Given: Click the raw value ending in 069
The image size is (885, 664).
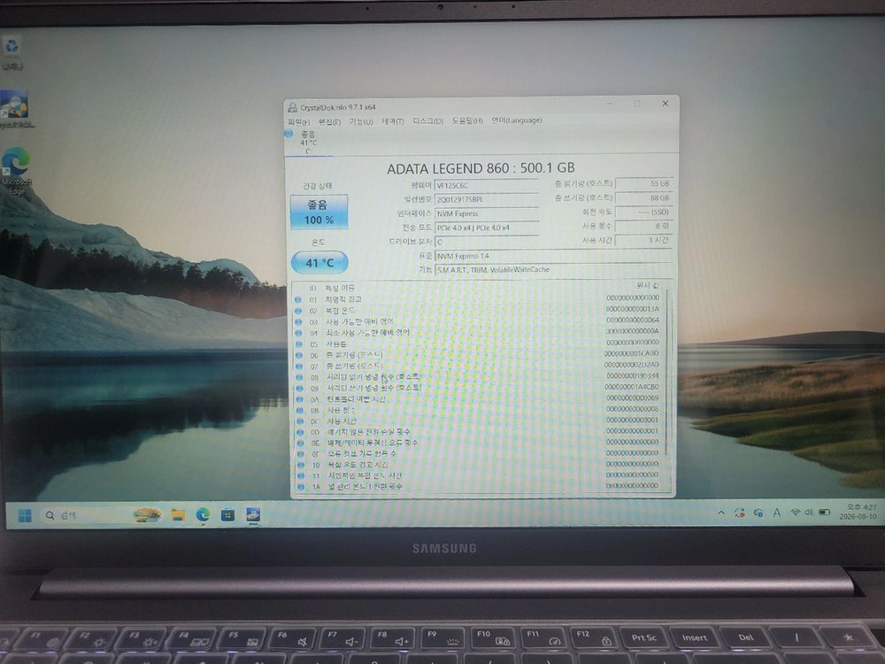Looking at the screenshot, I should tap(632, 398).
